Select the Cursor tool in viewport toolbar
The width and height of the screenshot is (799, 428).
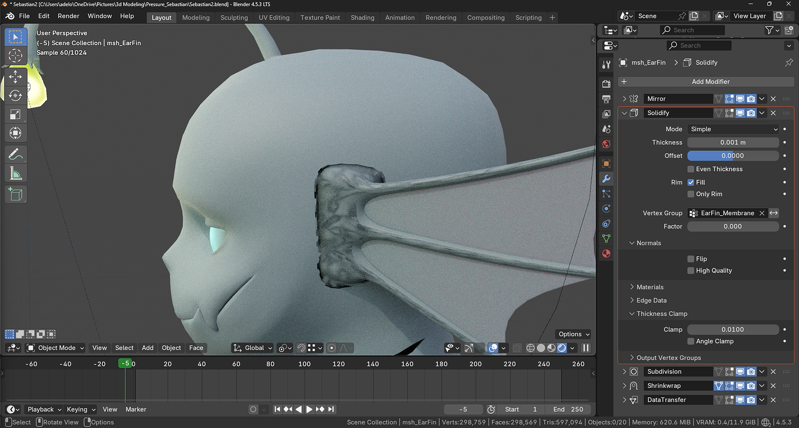pos(16,56)
